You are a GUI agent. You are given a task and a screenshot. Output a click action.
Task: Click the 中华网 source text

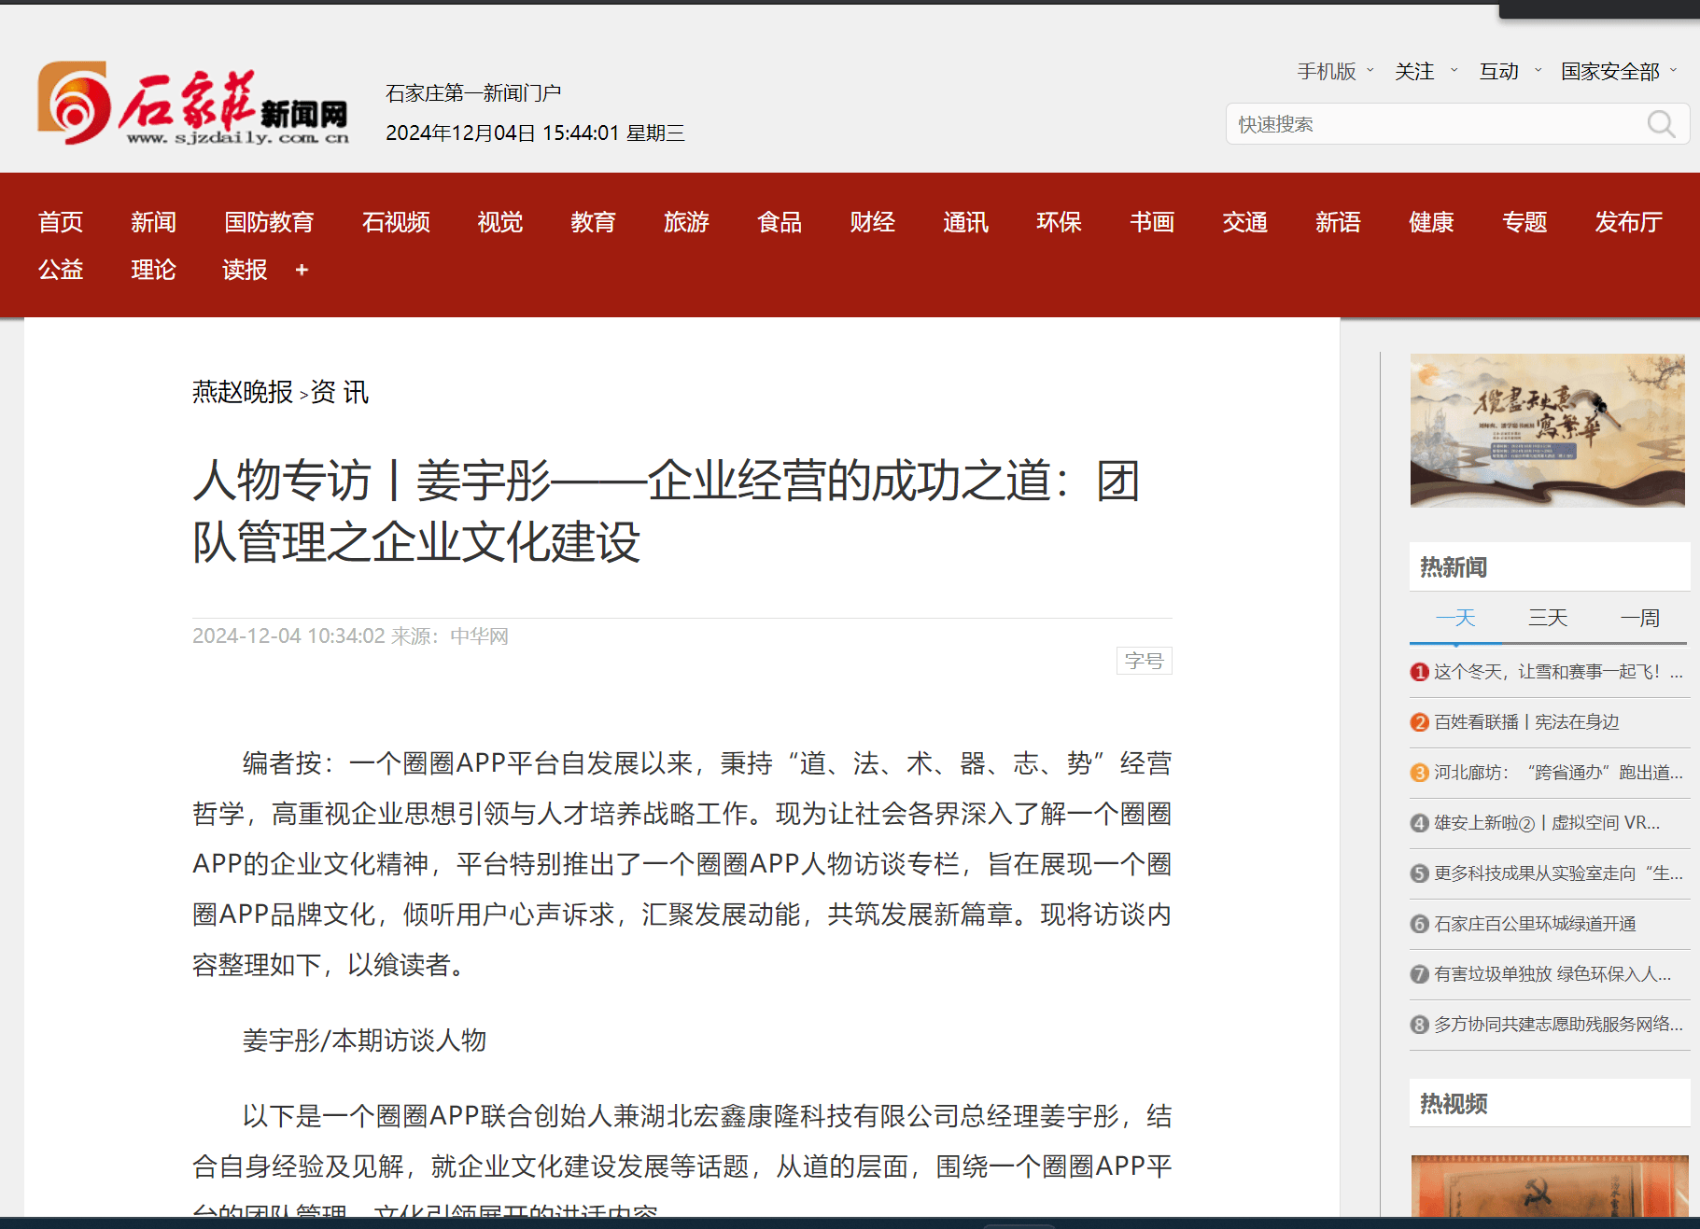point(479,636)
